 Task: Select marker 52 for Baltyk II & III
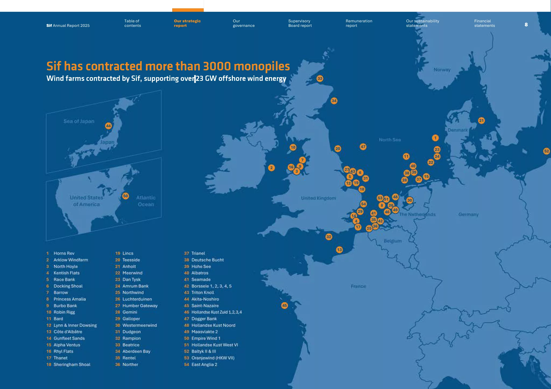coord(546,151)
